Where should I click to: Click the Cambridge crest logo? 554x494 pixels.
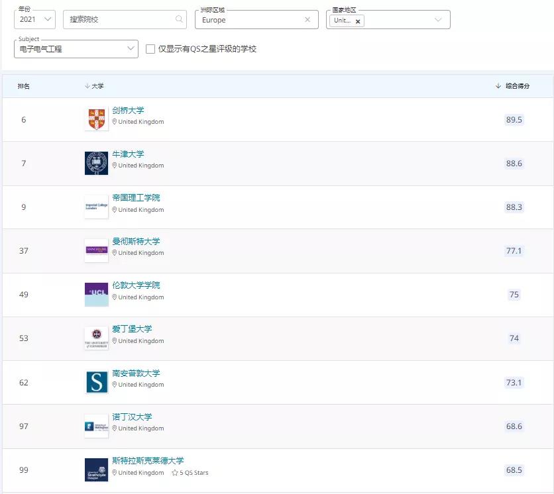(97, 119)
